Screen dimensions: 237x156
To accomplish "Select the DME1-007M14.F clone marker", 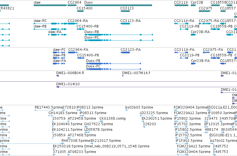I will pos(123,76).
